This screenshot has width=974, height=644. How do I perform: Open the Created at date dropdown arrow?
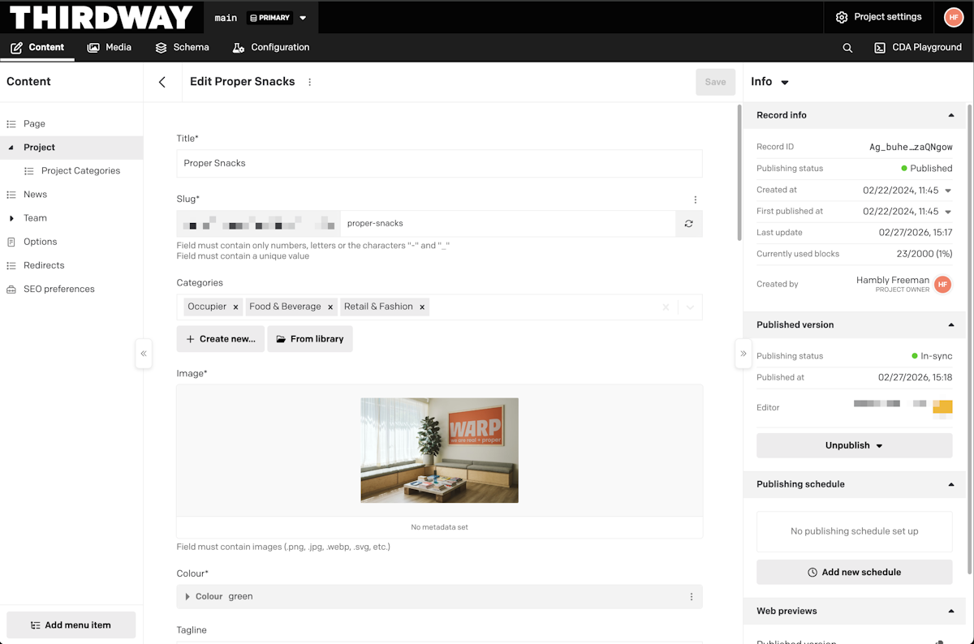tap(948, 191)
